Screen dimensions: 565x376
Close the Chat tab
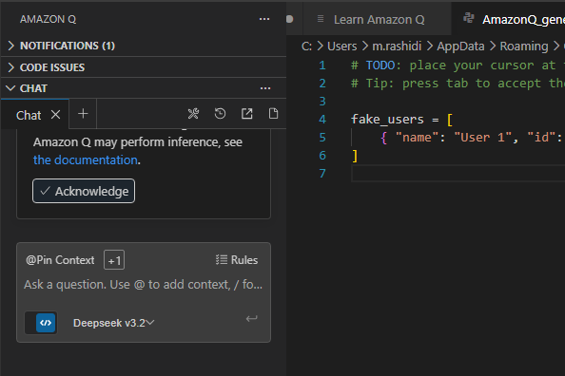[x=55, y=115]
